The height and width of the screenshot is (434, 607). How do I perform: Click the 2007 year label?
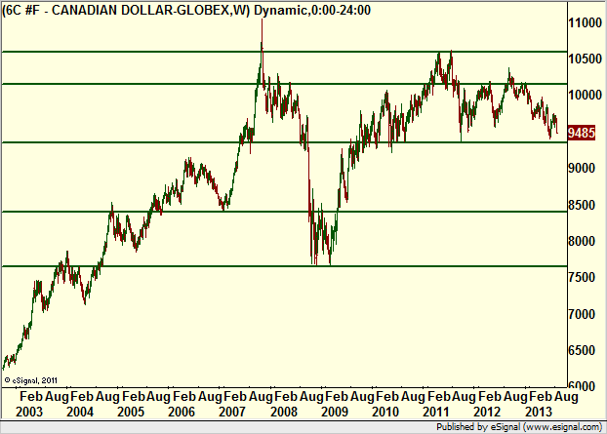[x=232, y=412]
